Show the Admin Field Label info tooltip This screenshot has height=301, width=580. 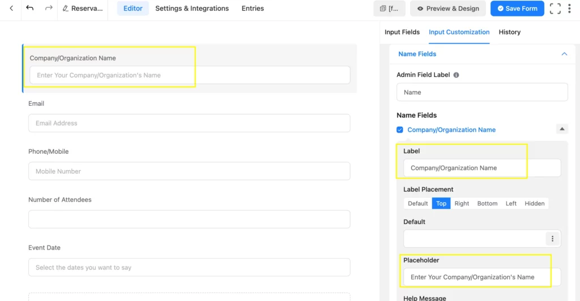(456, 75)
